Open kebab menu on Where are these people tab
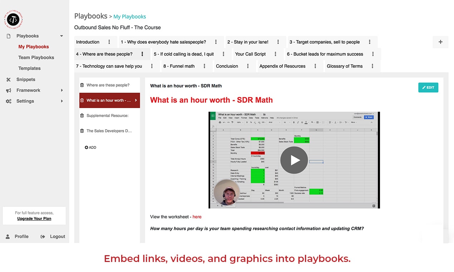Screen dimensions: 454x272 (142, 54)
